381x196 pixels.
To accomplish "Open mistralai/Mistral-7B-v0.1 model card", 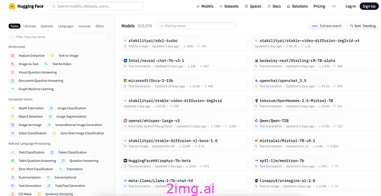I will [x=315, y=143].
